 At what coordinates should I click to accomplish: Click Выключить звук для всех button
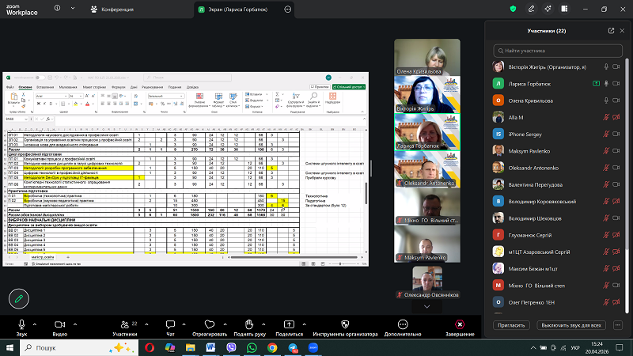coord(570,325)
